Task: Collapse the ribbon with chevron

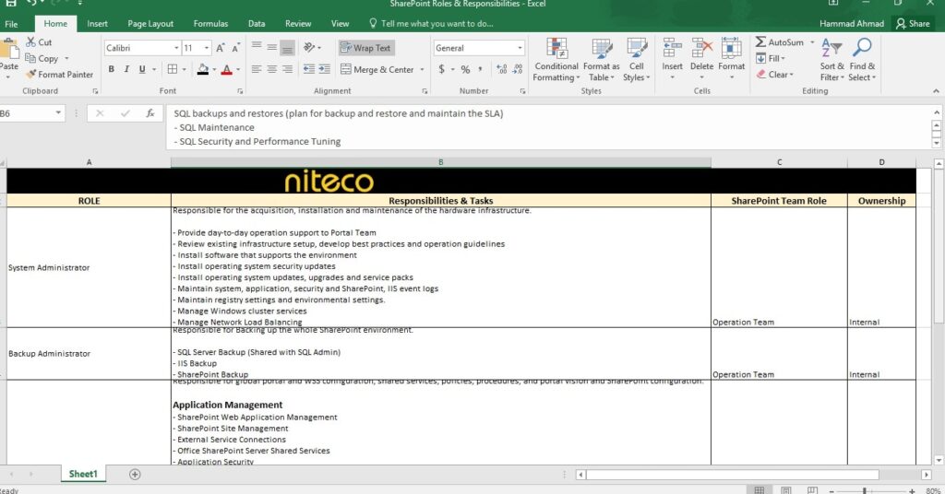Action: click(x=936, y=91)
